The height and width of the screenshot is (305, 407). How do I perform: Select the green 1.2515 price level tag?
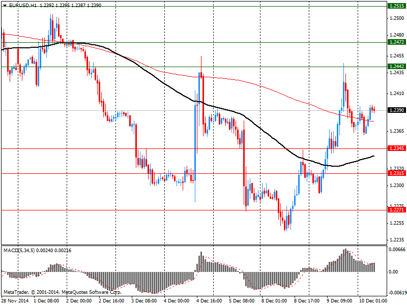click(396, 6)
